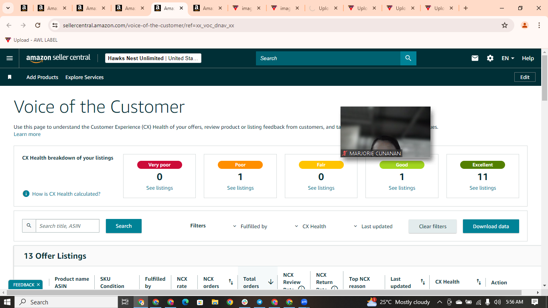Open new browser tab with plus

click(466, 8)
